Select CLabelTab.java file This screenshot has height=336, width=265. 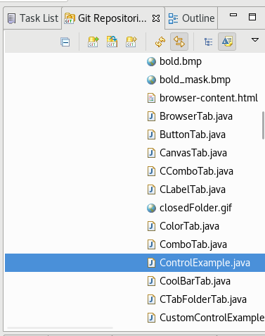(193, 189)
